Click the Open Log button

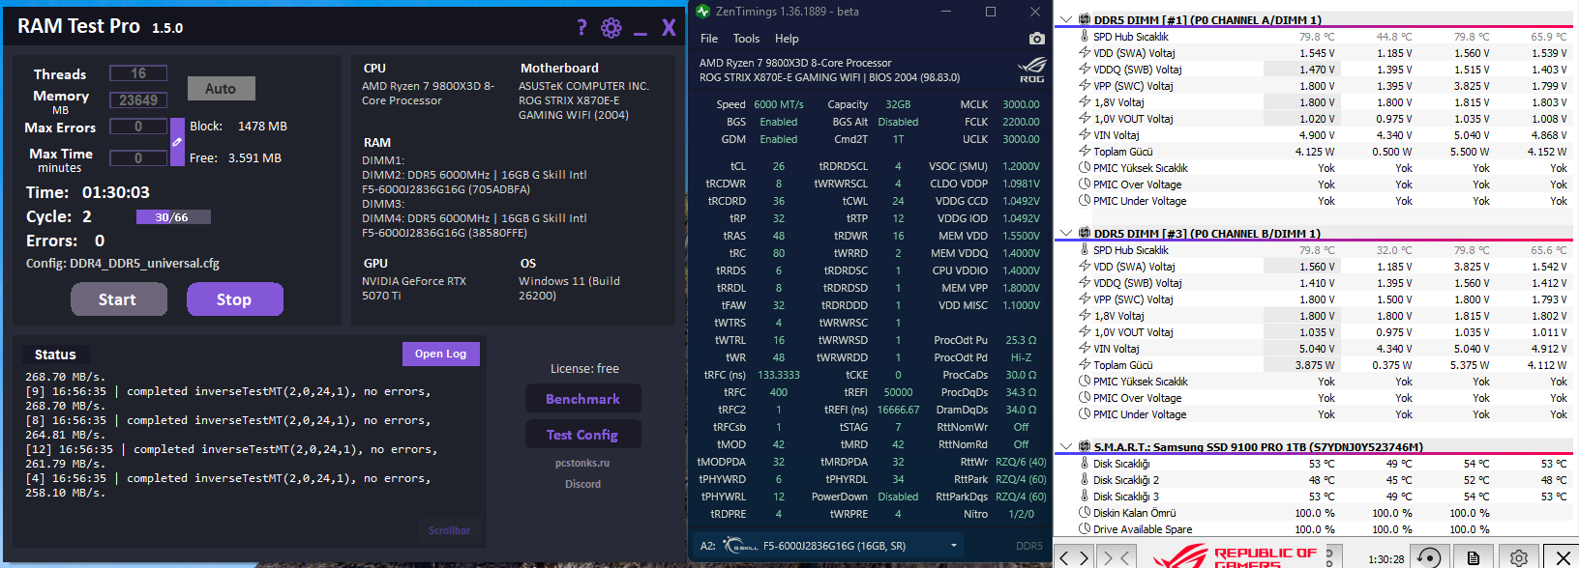(x=441, y=354)
